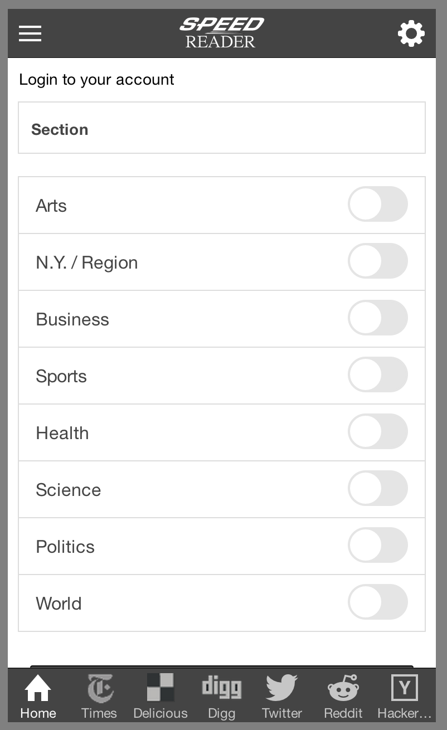This screenshot has height=730, width=447.
Task: Open the Reddit alien icon
Action: coord(343,688)
